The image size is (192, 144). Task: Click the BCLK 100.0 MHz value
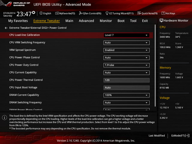(x=165, y=47)
